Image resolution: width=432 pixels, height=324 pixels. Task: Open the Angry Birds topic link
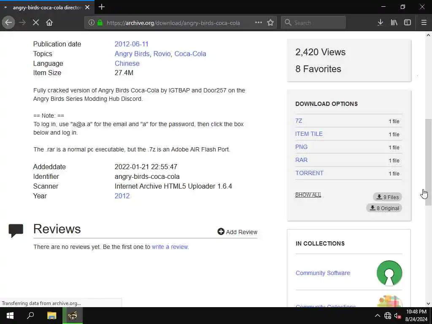132,54
